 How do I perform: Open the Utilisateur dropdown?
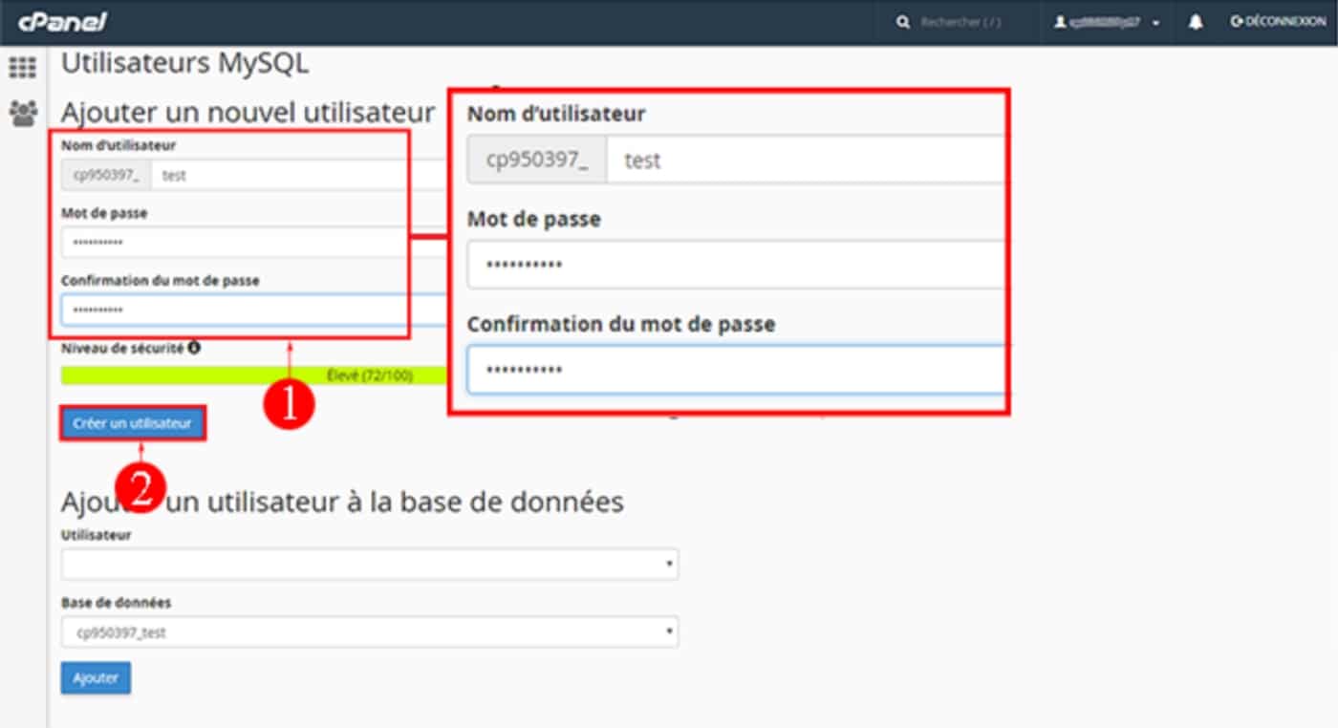coord(370,564)
